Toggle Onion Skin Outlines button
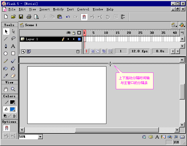 pos(98,51)
